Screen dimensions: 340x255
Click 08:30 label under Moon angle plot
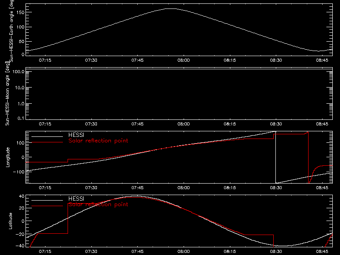276,124
